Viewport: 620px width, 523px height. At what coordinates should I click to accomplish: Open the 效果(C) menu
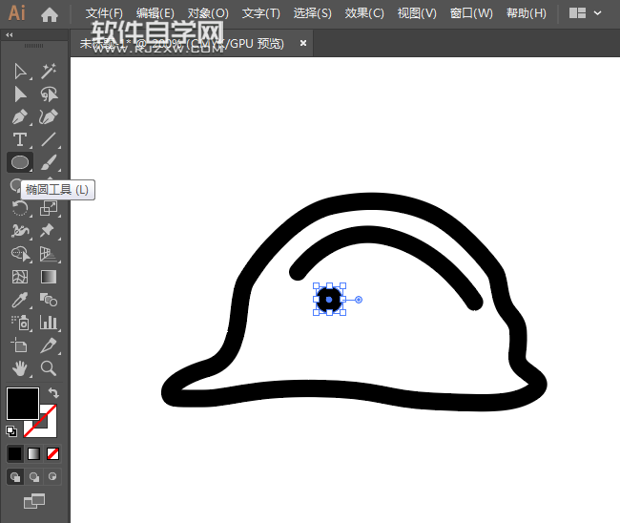tap(364, 13)
